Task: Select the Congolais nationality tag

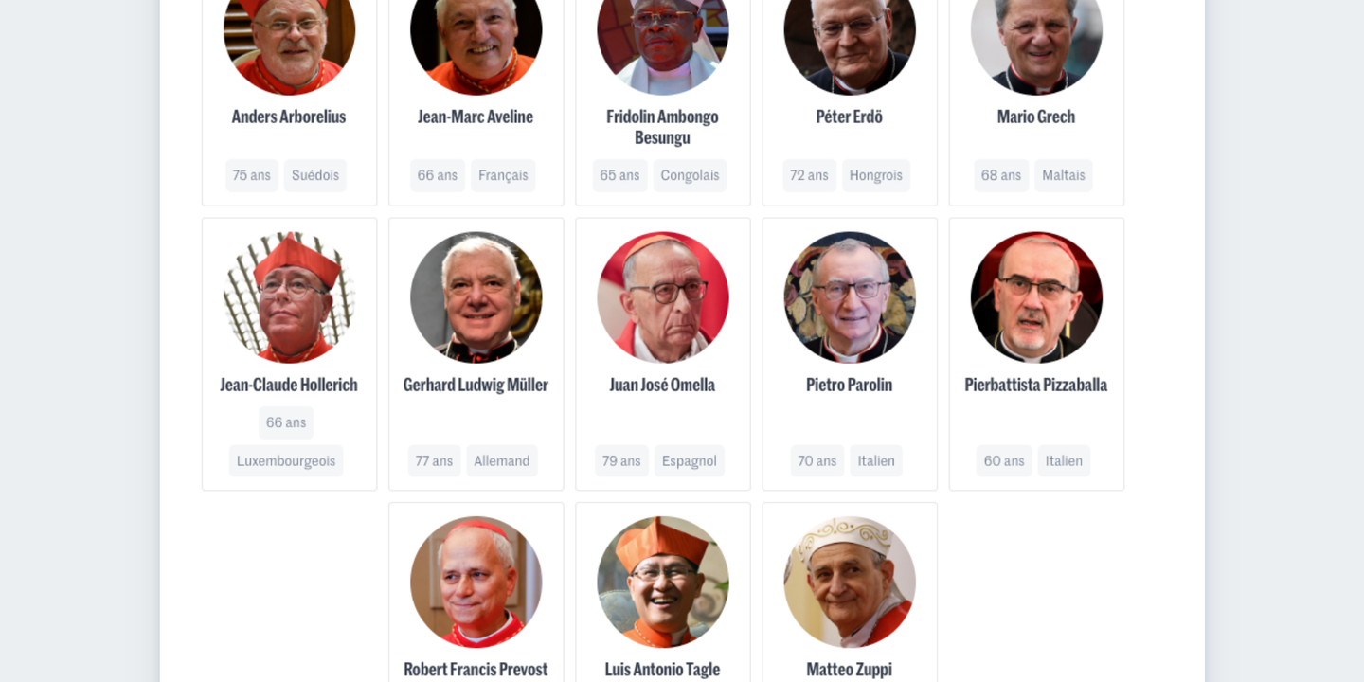Action: [x=690, y=175]
